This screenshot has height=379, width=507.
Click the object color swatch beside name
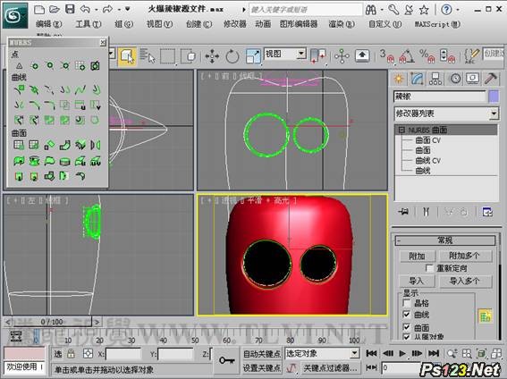point(494,97)
